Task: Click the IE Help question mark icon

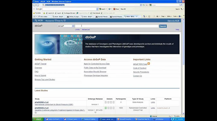Action: pyautogui.click(x=180, y=16)
